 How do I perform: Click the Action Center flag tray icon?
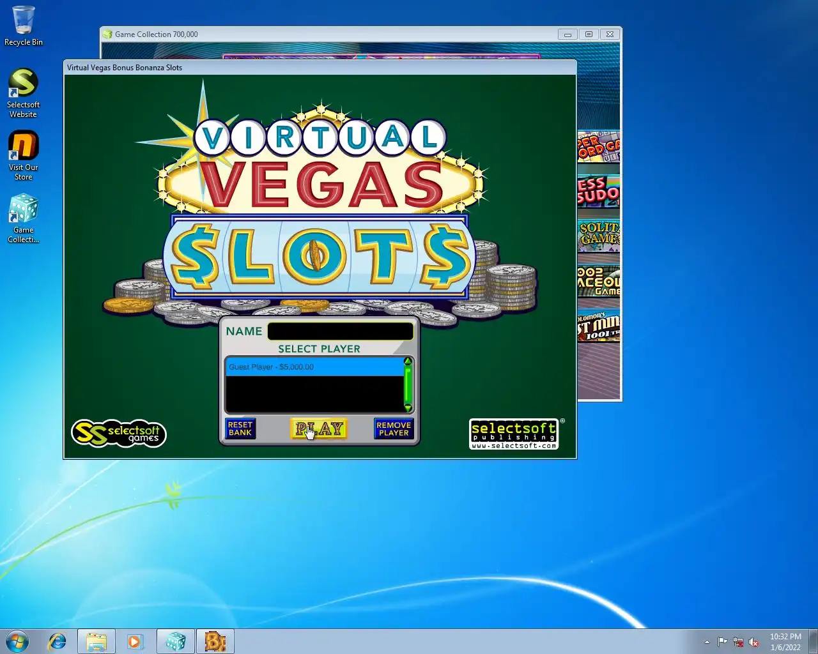click(x=722, y=642)
